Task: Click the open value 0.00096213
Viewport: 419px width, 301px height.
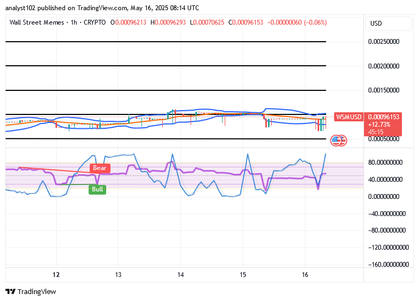Action: click(130, 22)
